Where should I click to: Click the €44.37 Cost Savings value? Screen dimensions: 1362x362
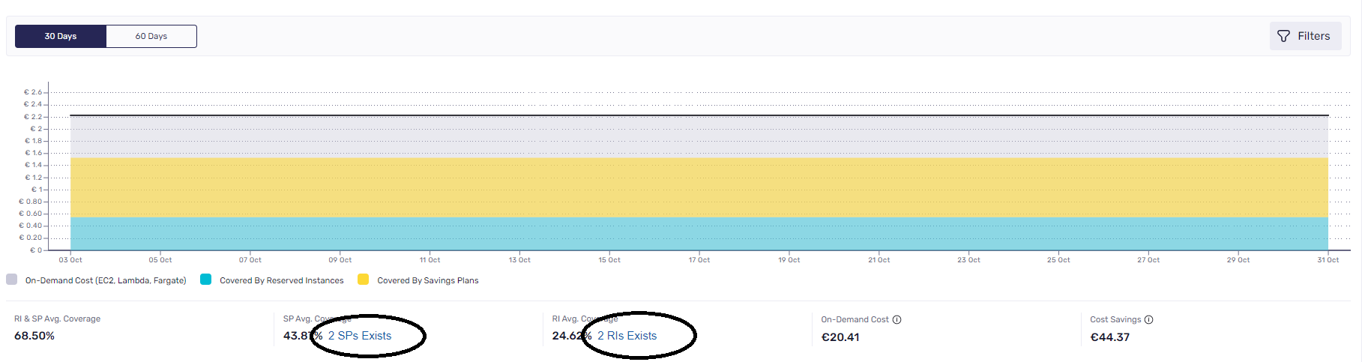1109,337
